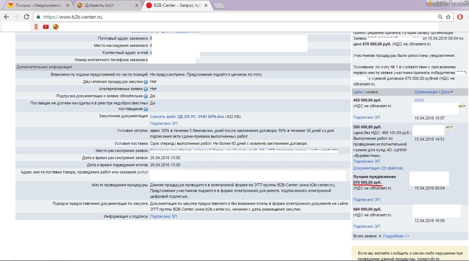Screen dimensions: 469x261
Task: Open a new browser tab
Action: click(x=219, y=5)
